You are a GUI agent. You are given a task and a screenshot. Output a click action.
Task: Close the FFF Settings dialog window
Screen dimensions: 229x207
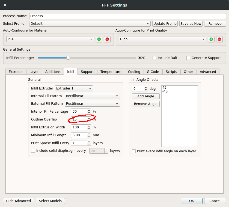tap(5, 5)
